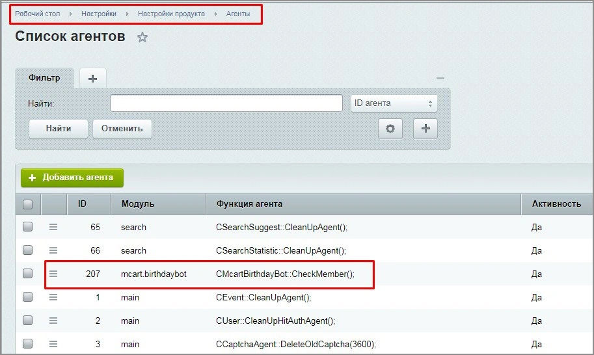This screenshot has height=355, width=594.
Task: Go to Настройки breadcrumb
Action: (98, 14)
